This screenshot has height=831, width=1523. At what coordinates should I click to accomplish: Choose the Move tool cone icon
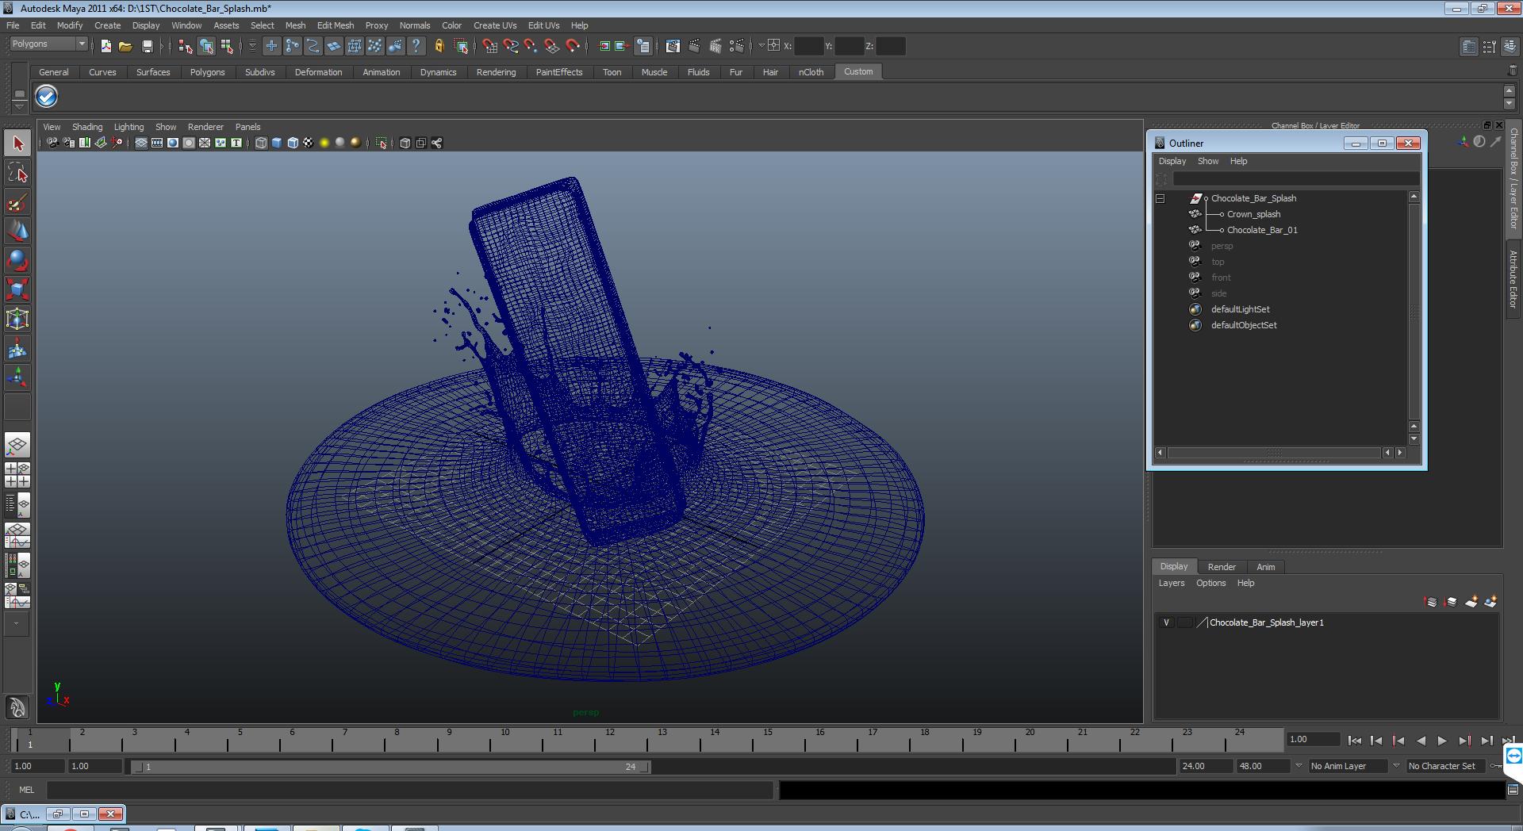click(17, 231)
